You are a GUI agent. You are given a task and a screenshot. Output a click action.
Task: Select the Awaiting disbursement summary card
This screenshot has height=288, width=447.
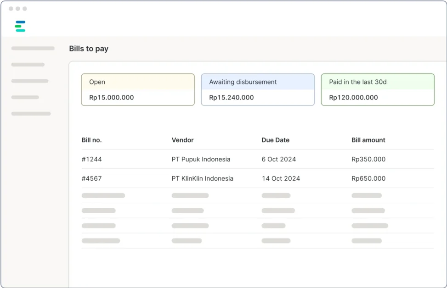tap(258, 89)
